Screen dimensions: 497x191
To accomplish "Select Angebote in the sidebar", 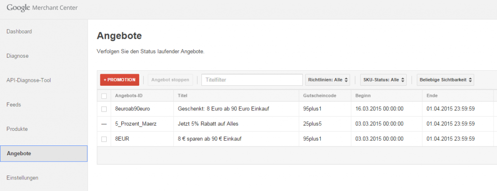I will click(44, 154).
